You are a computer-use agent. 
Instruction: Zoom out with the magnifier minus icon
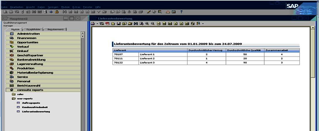coord(152,24)
